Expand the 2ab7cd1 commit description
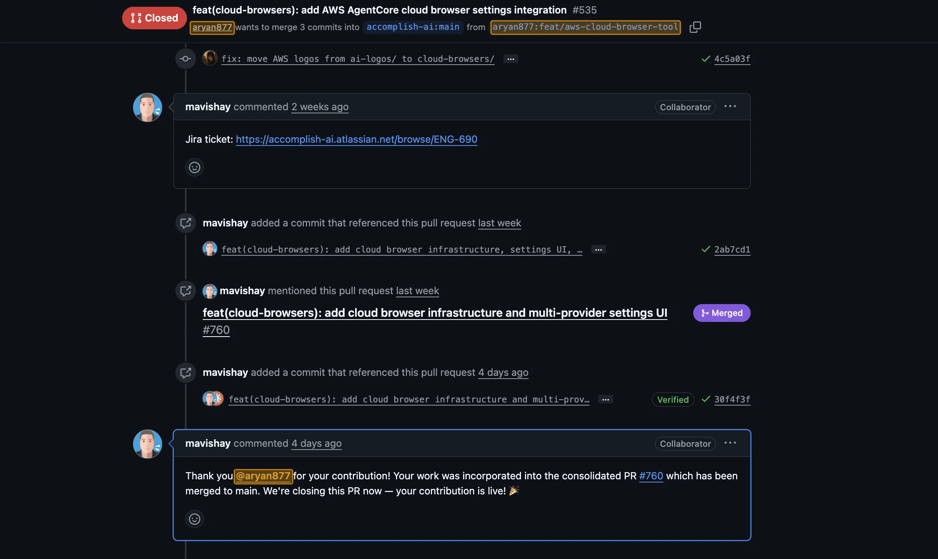Viewport: 938px width, 559px height. (x=598, y=249)
